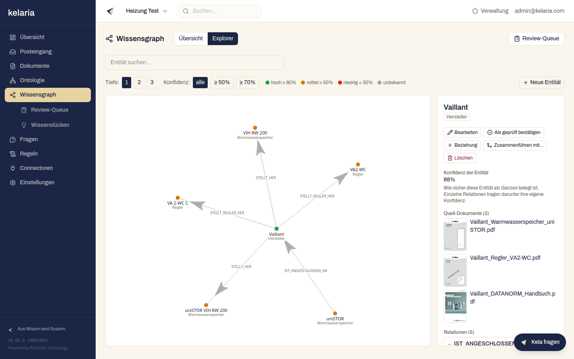Open the sidebar Review-Queue sub-item
The width and height of the screenshot is (574, 359).
click(x=53, y=110)
